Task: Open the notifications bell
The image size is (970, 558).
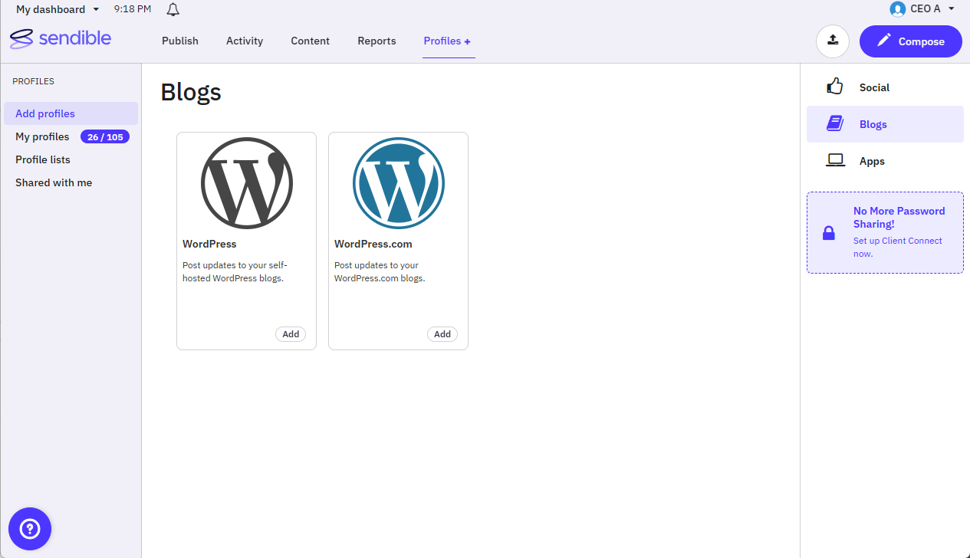Action: 173,9
